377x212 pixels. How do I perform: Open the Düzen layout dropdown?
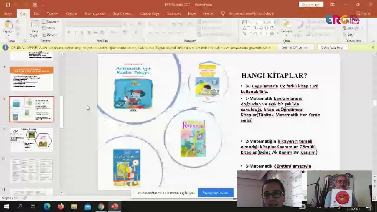[x=50, y=22]
